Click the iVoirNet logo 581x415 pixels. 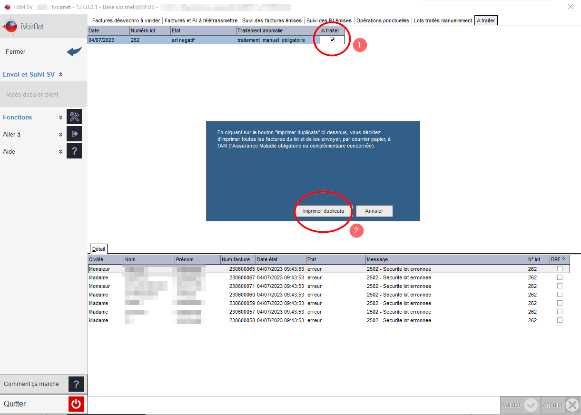tap(23, 27)
